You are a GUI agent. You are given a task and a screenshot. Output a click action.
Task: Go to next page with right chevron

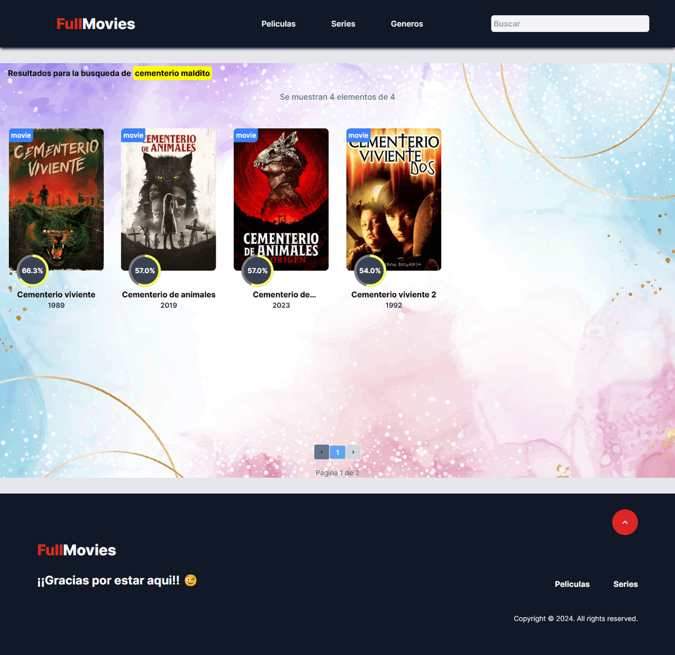(353, 452)
